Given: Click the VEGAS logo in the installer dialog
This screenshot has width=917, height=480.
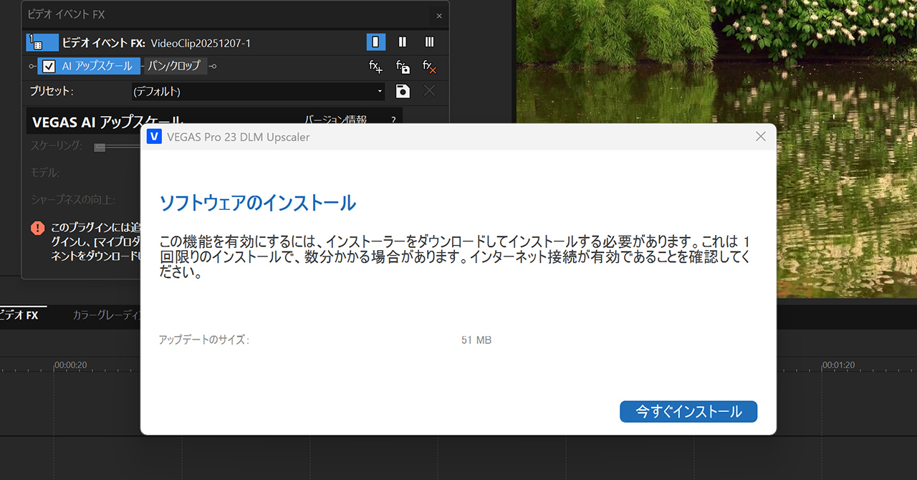Looking at the screenshot, I should [154, 136].
